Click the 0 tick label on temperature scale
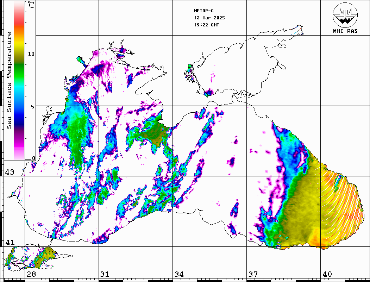The height and width of the screenshot is (282, 370). pos(33,158)
